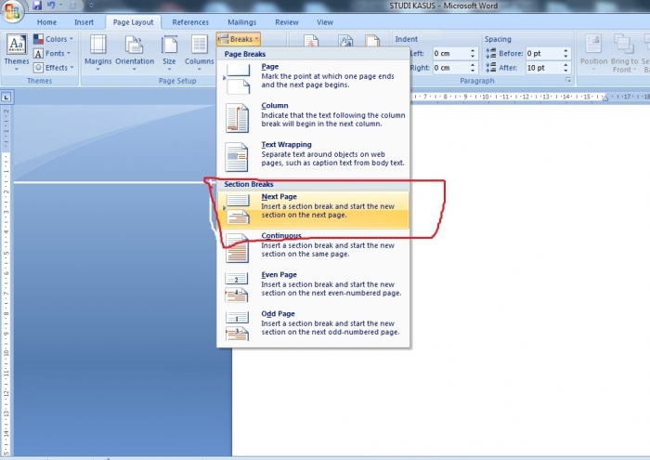Open the Insert ribbon tab
The height and width of the screenshot is (460, 650).
coord(84,21)
